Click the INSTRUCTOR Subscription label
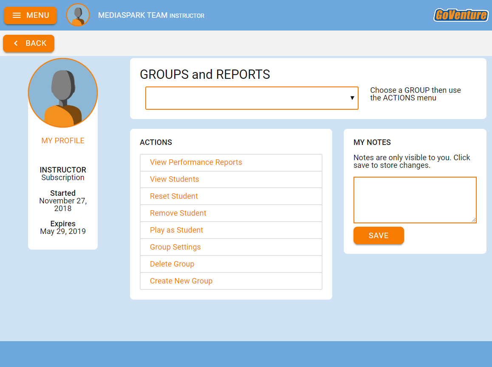Image resolution: width=492 pixels, height=367 pixels. tap(63, 174)
